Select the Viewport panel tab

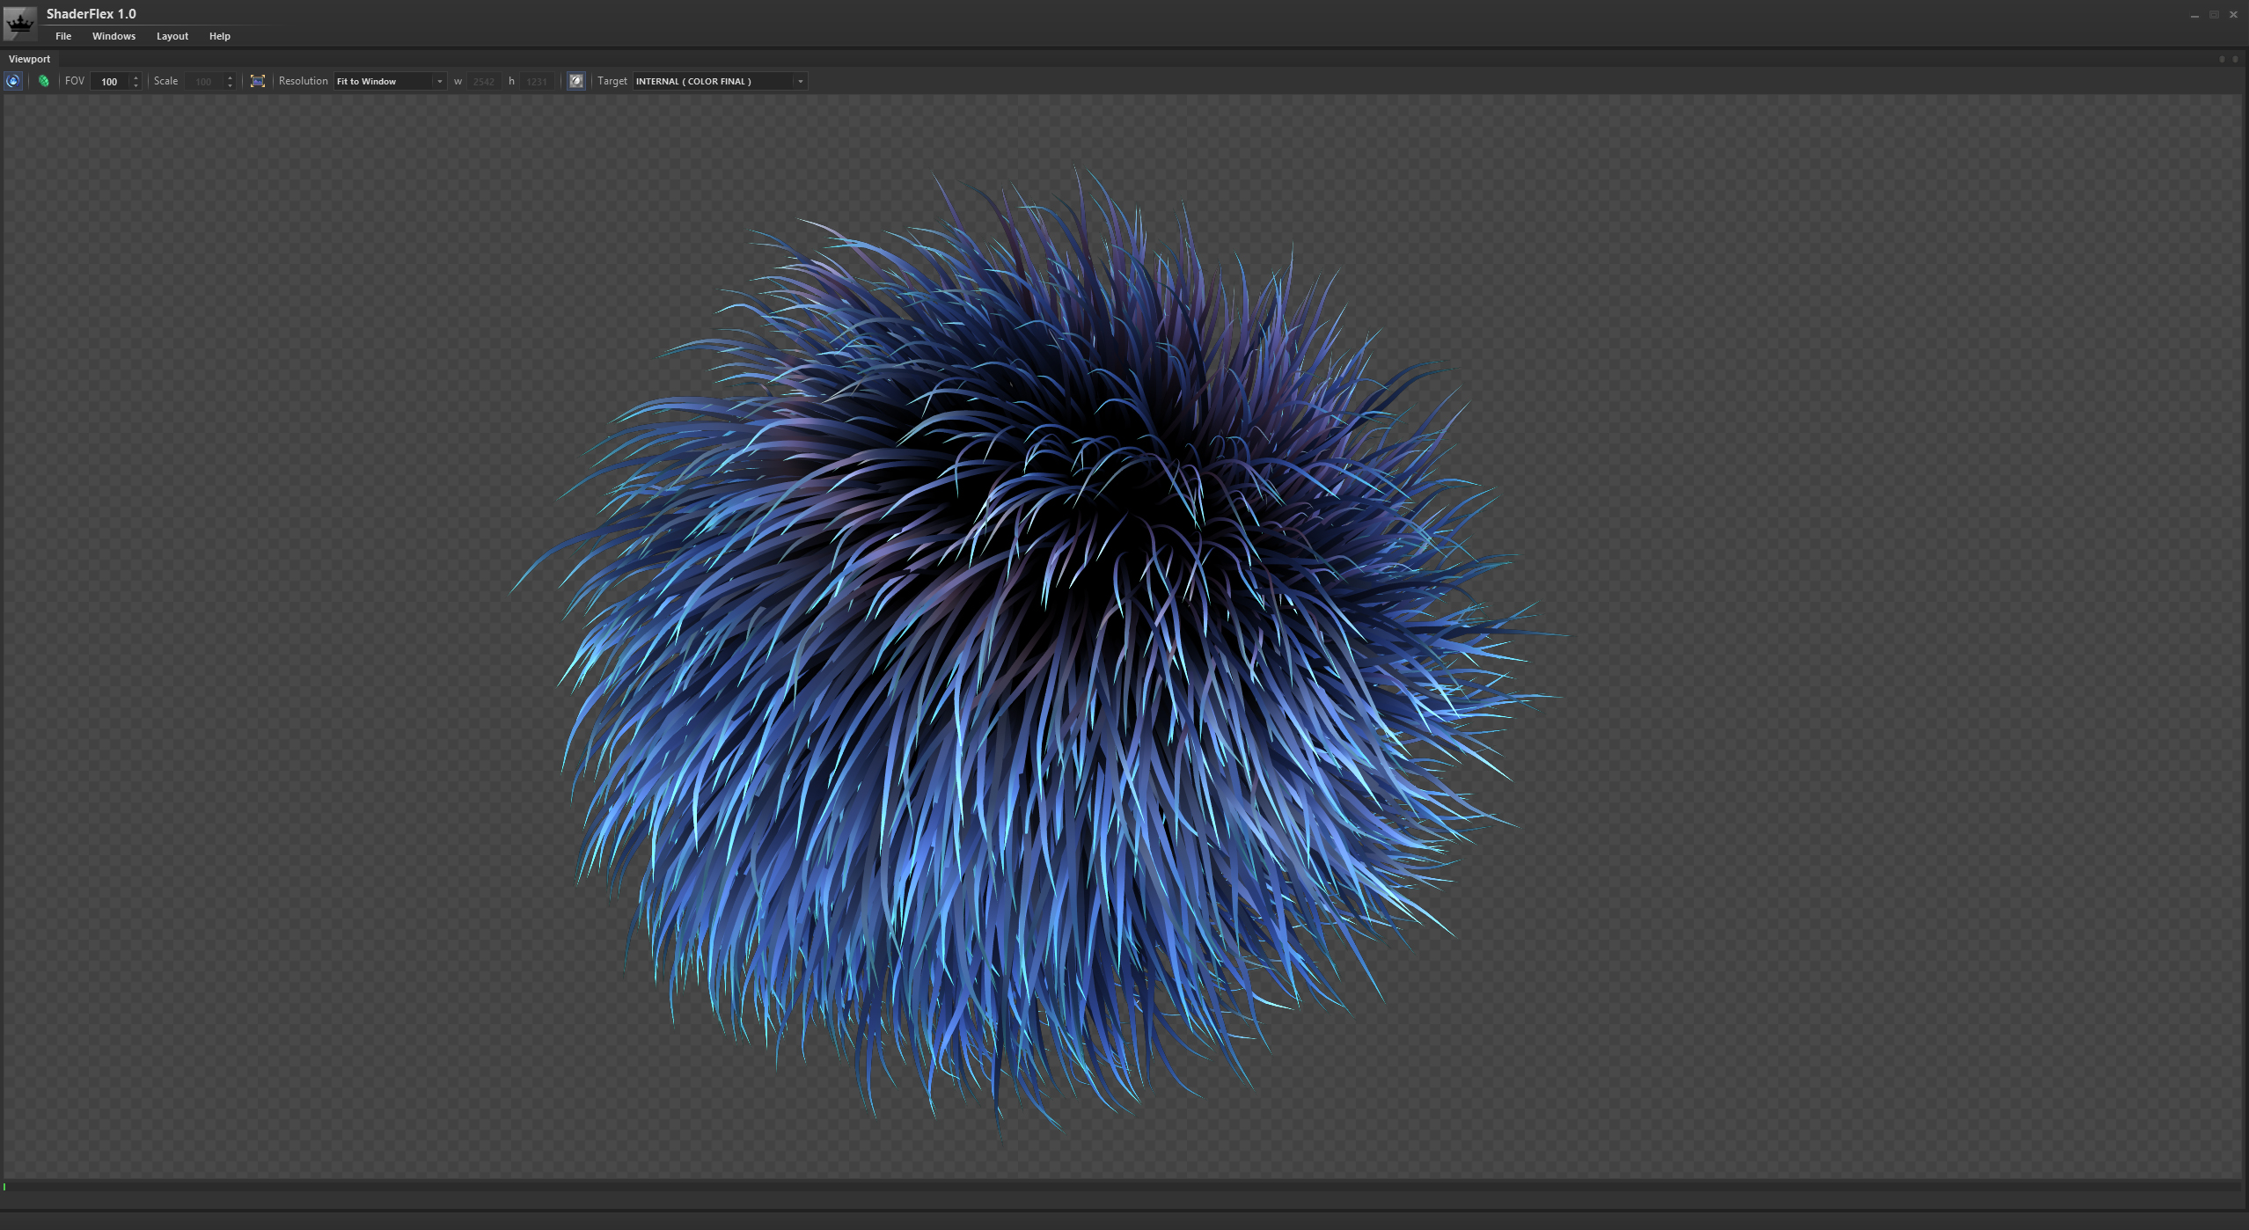tap(30, 59)
